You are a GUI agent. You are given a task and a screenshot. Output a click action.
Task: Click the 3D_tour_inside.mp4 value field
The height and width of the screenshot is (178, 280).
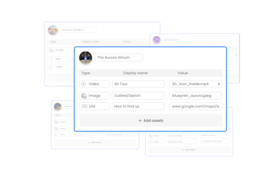[x=196, y=84]
